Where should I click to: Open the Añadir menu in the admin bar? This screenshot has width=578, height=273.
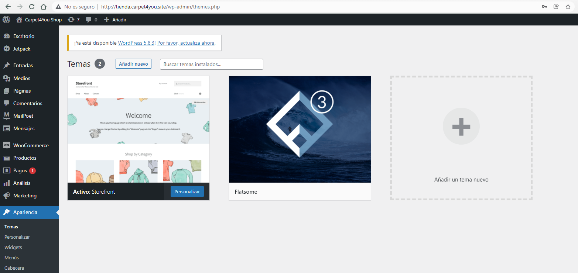[x=115, y=20]
